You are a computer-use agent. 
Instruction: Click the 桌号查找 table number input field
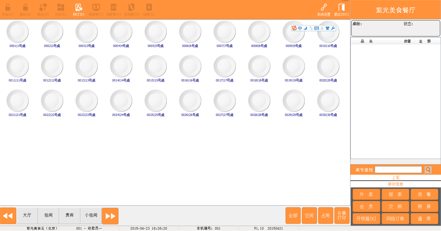(398, 170)
